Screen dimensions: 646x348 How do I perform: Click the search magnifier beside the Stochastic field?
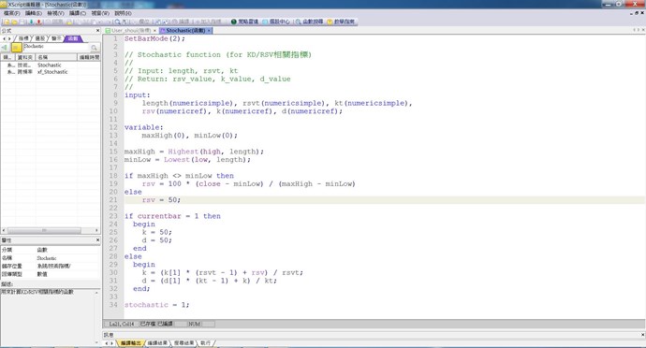(94, 48)
